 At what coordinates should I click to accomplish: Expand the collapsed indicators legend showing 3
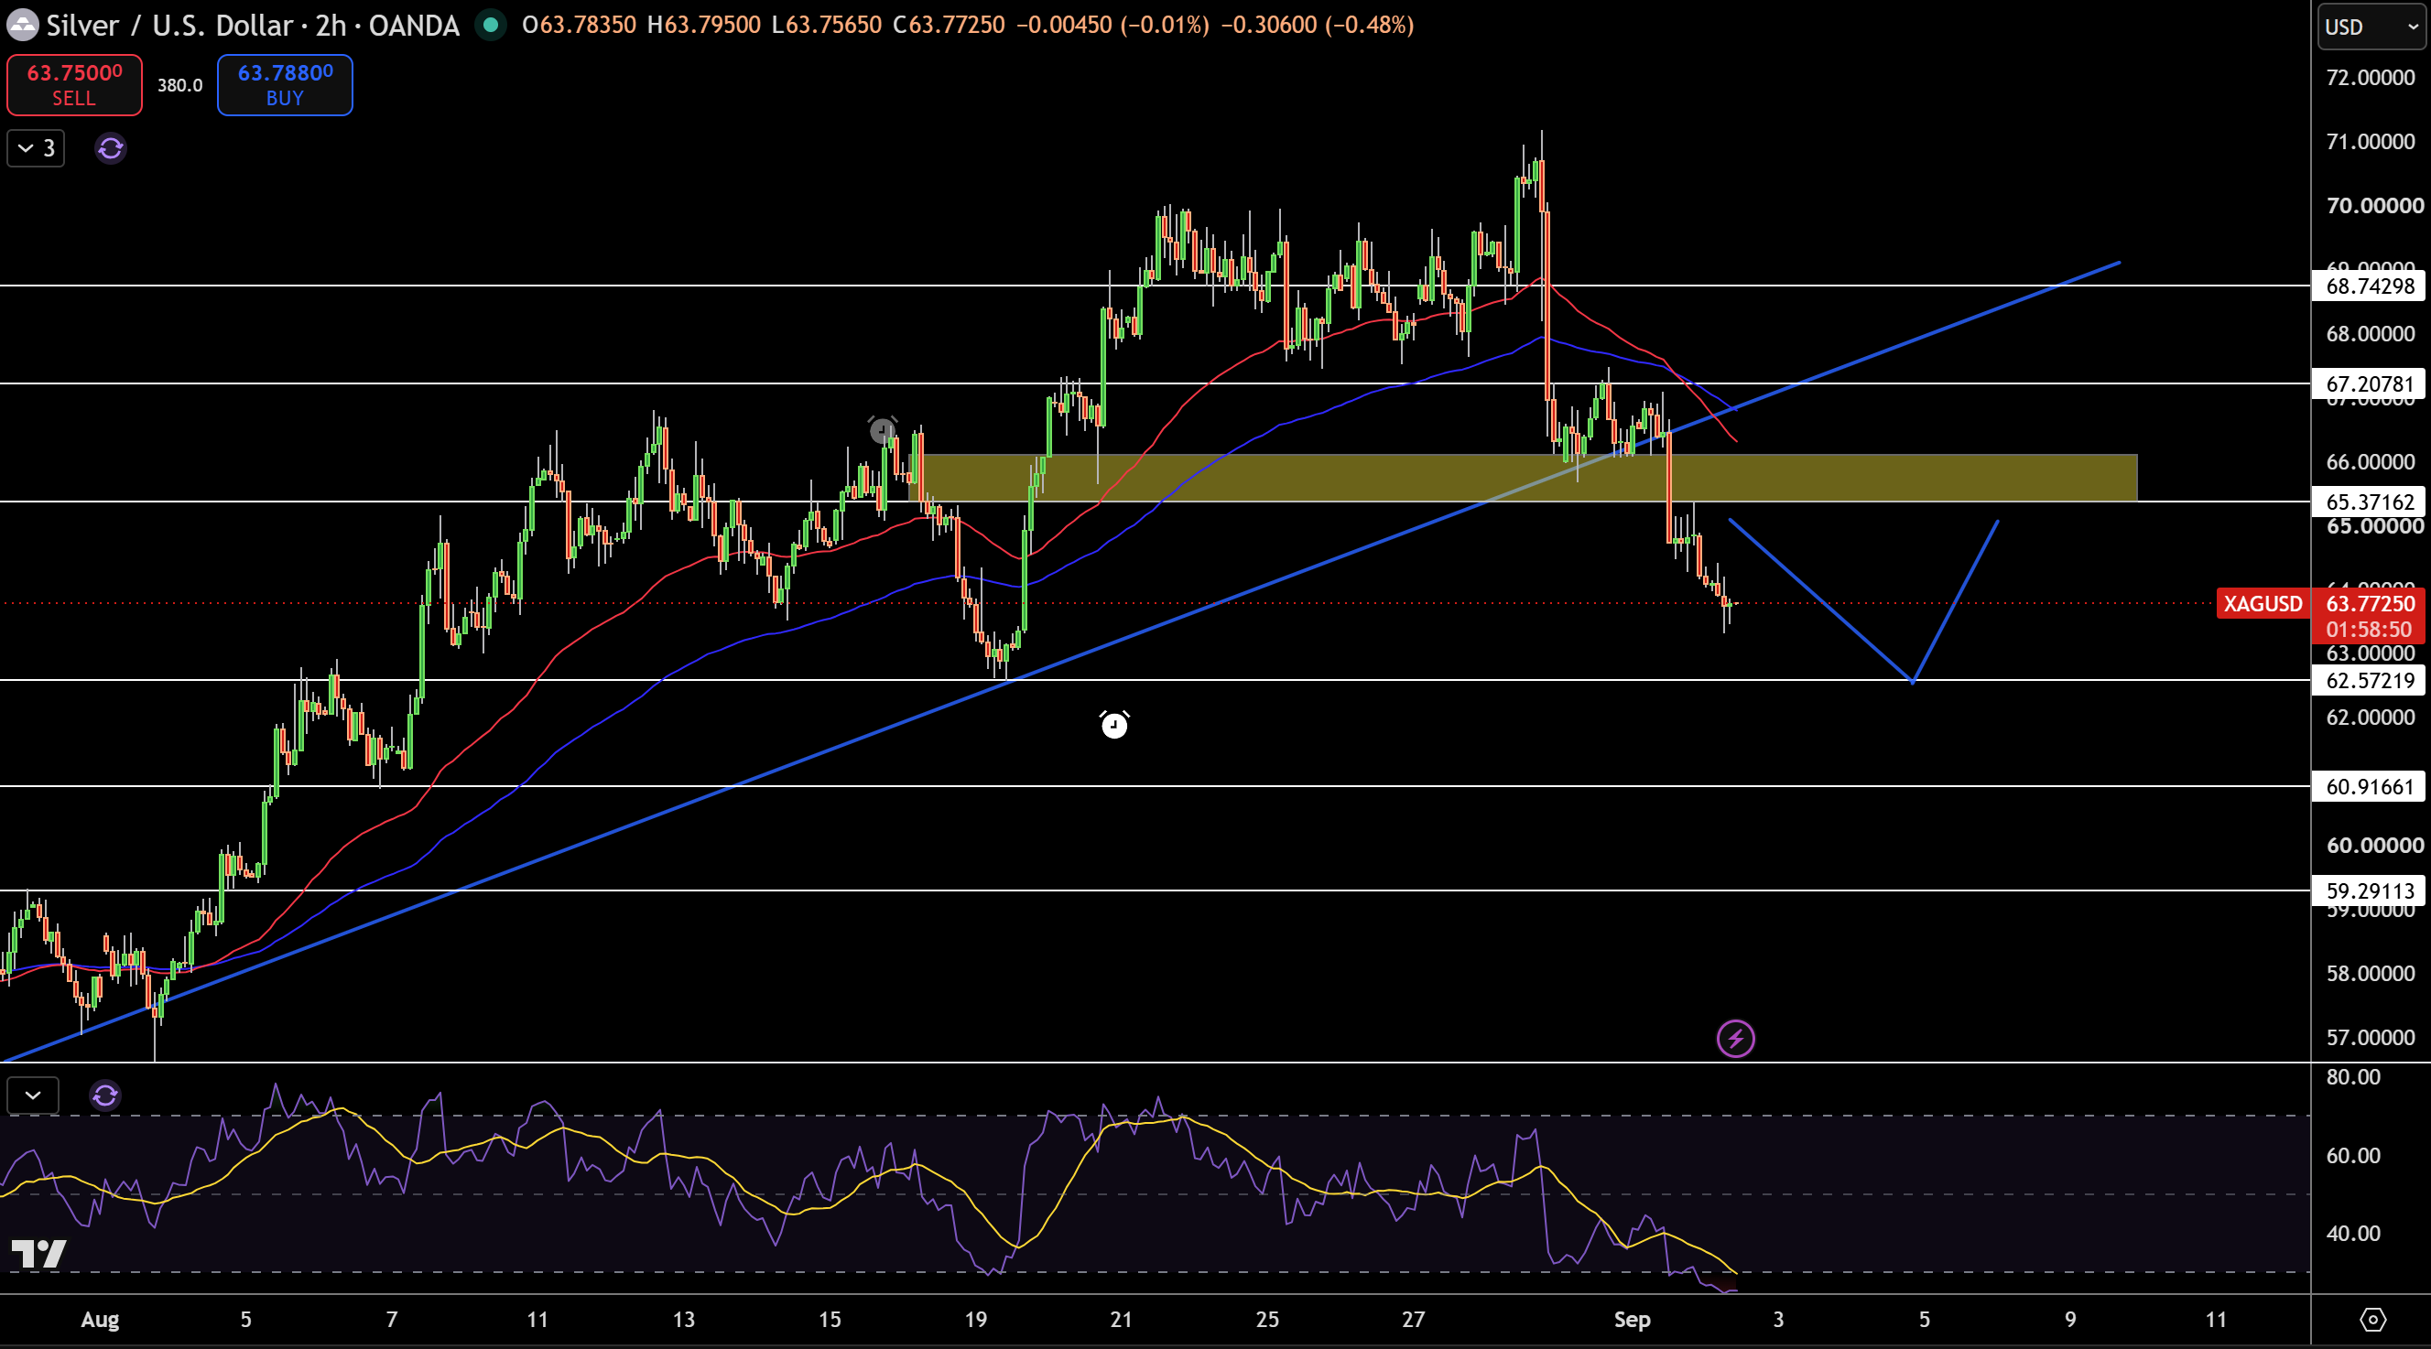[36, 148]
